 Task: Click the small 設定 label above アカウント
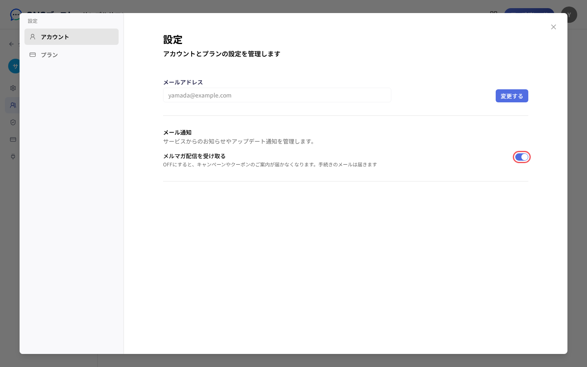(33, 21)
